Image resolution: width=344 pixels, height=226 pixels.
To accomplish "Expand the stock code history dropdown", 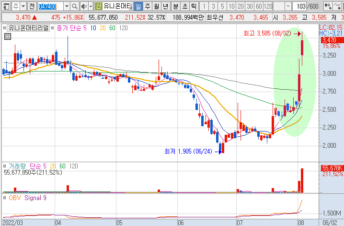I will pos(67,6).
